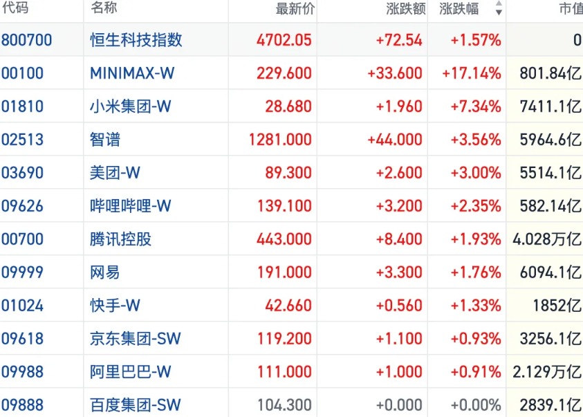Click the 代码 column header

[x=15, y=8]
